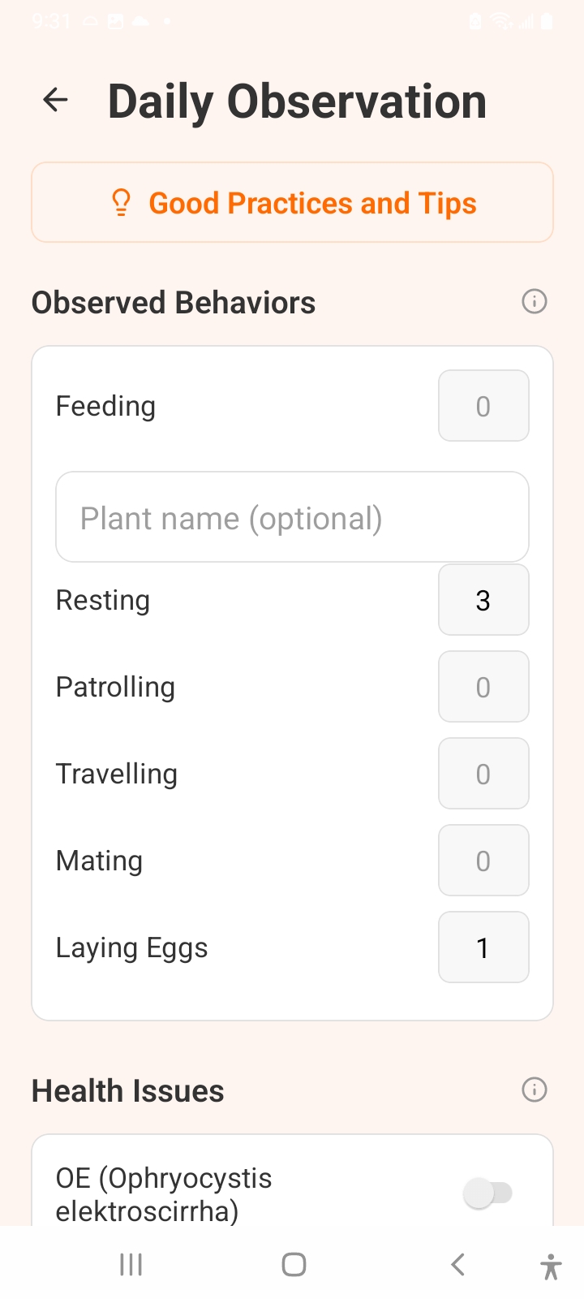Tap the lightbulb tips icon
Viewport: 584px width, 1299px height.
[x=121, y=203]
